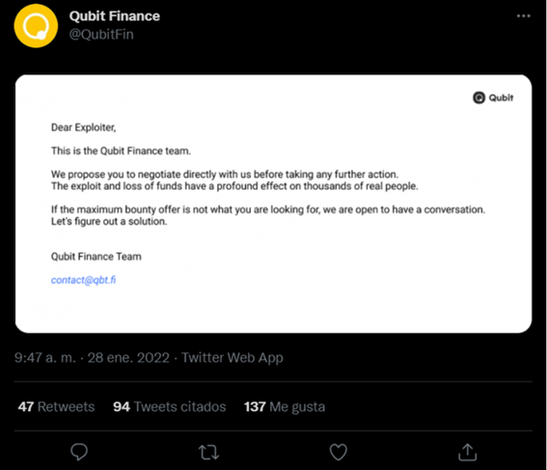Click the Twitter Web App source label

coord(232,358)
